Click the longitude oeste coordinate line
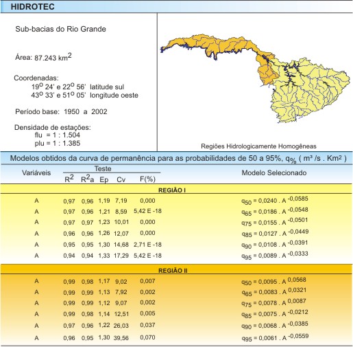 [x=85, y=95]
